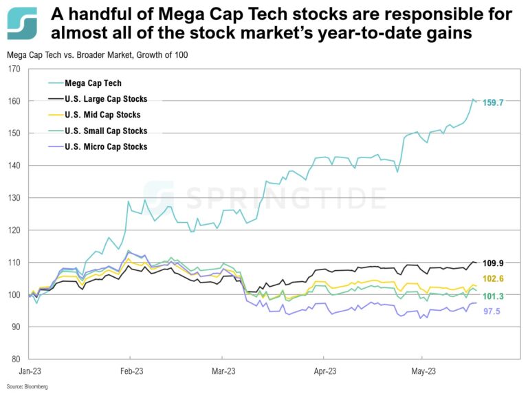Click the SpringTide watermark logo in chart center

click(158, 197)
